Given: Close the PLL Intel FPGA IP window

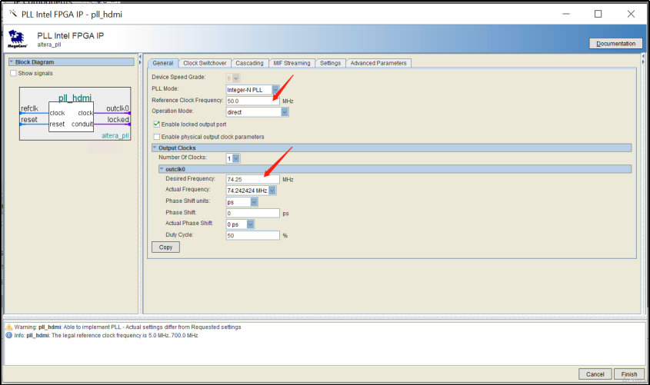Looking at the screenshot, I should coord(631,14).
